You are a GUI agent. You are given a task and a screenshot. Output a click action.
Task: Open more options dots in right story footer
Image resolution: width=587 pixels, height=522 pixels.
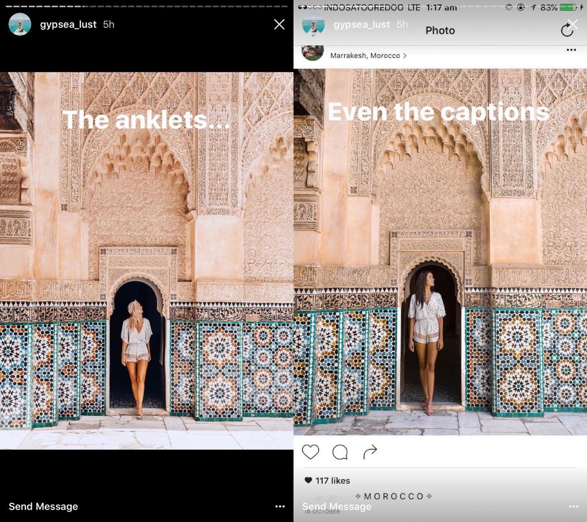coord(573,506)
